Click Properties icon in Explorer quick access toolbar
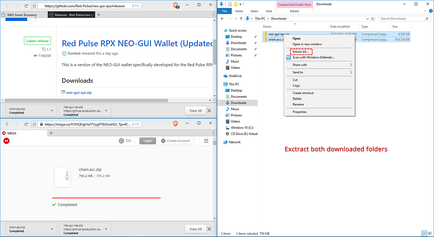Screen dimensions: 434x237 229,4
